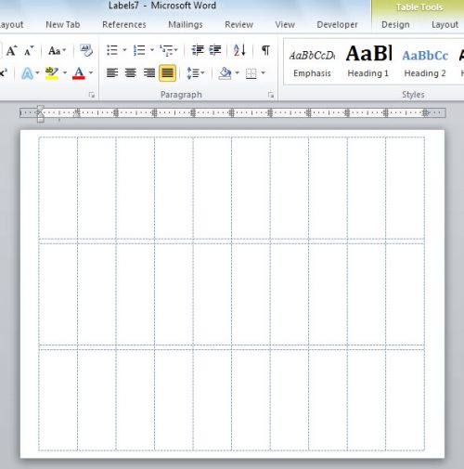
Task: Click the Grow Font icon
Action: click(12, 50)
